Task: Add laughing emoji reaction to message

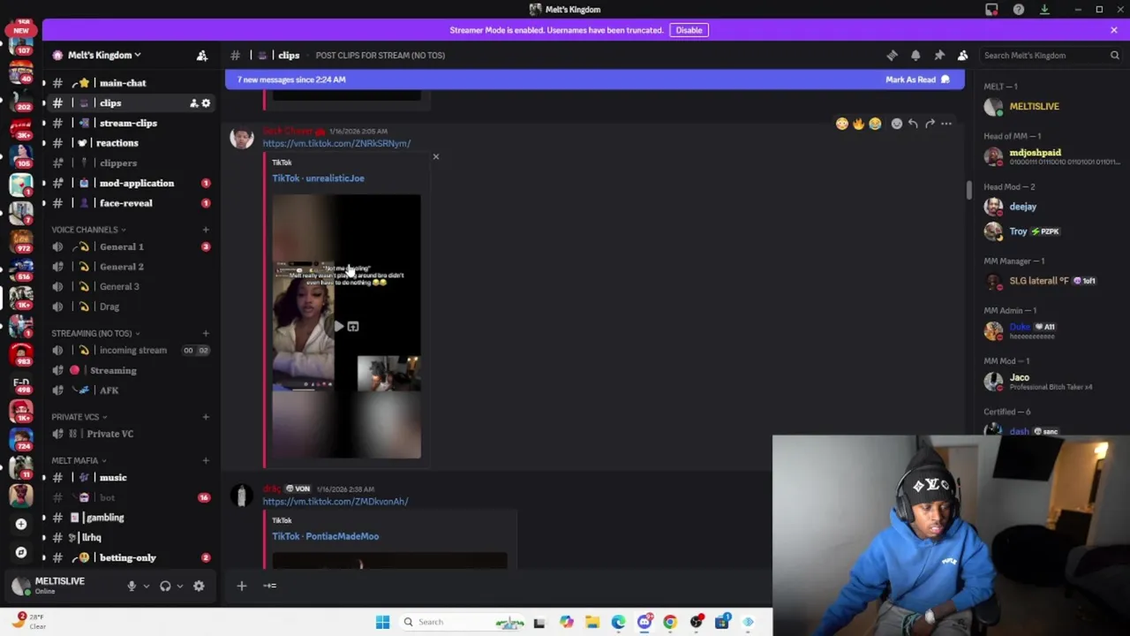Action: [x=874, y=124]
